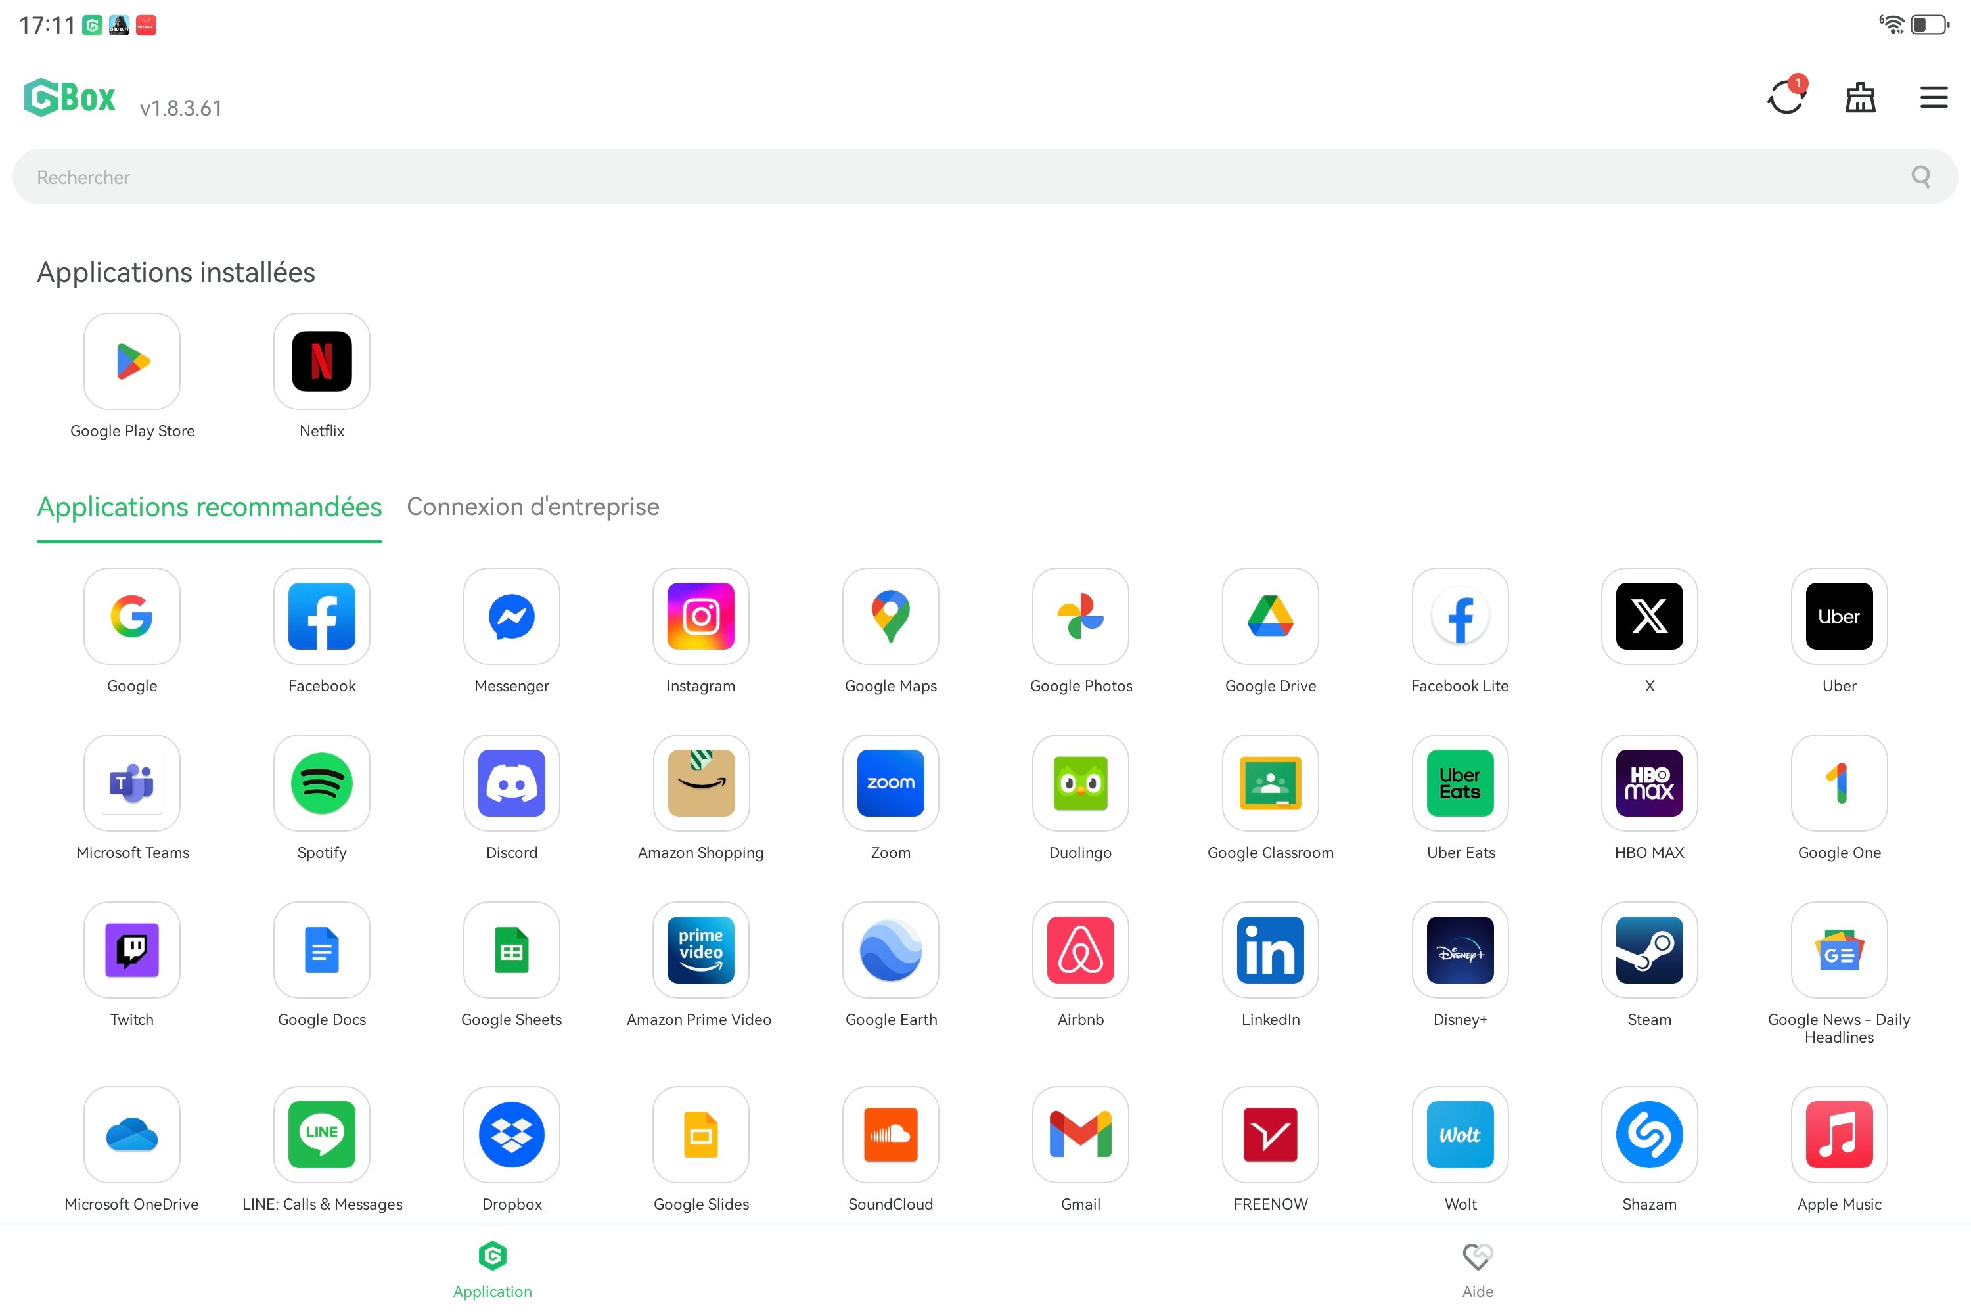The image size is (1971, 1314).
Task: Open LINE: Calls & Messages icon
Action: tap(322, 1135)
